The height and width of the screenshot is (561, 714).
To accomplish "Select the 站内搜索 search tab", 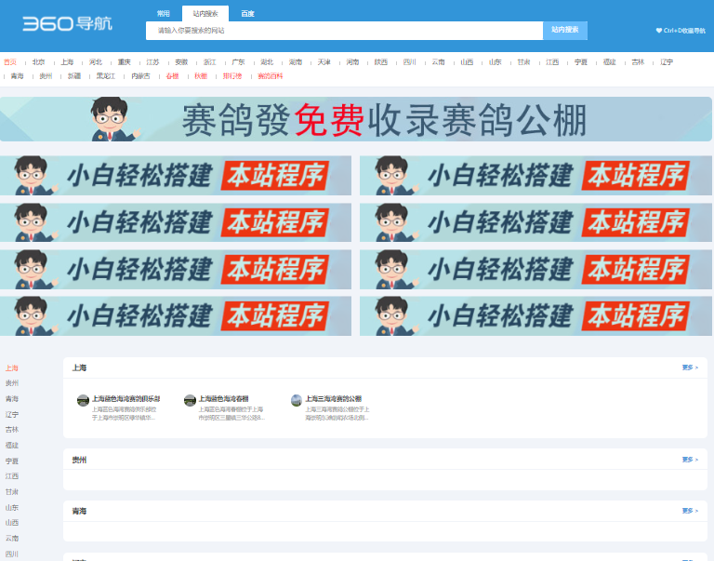I will point(205,14).
